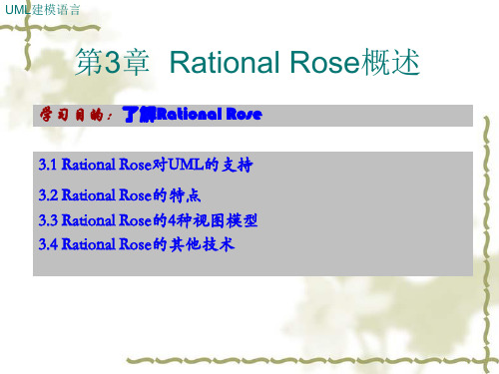Click the UML建模语言 header text

point(43,10)
